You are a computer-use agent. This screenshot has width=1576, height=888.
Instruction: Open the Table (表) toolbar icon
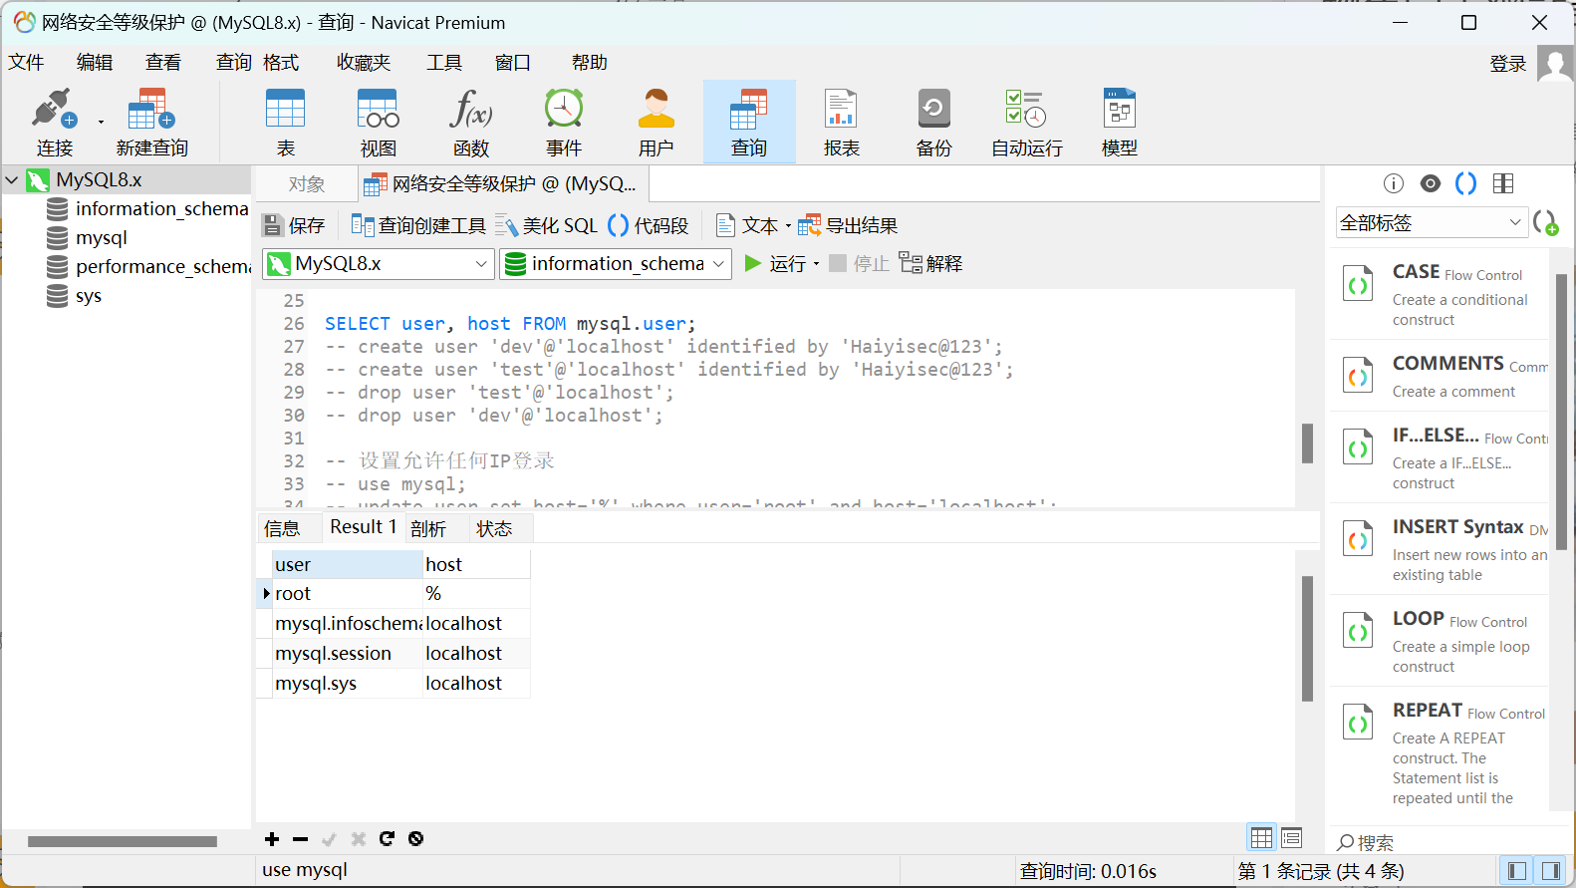point(285,110)
